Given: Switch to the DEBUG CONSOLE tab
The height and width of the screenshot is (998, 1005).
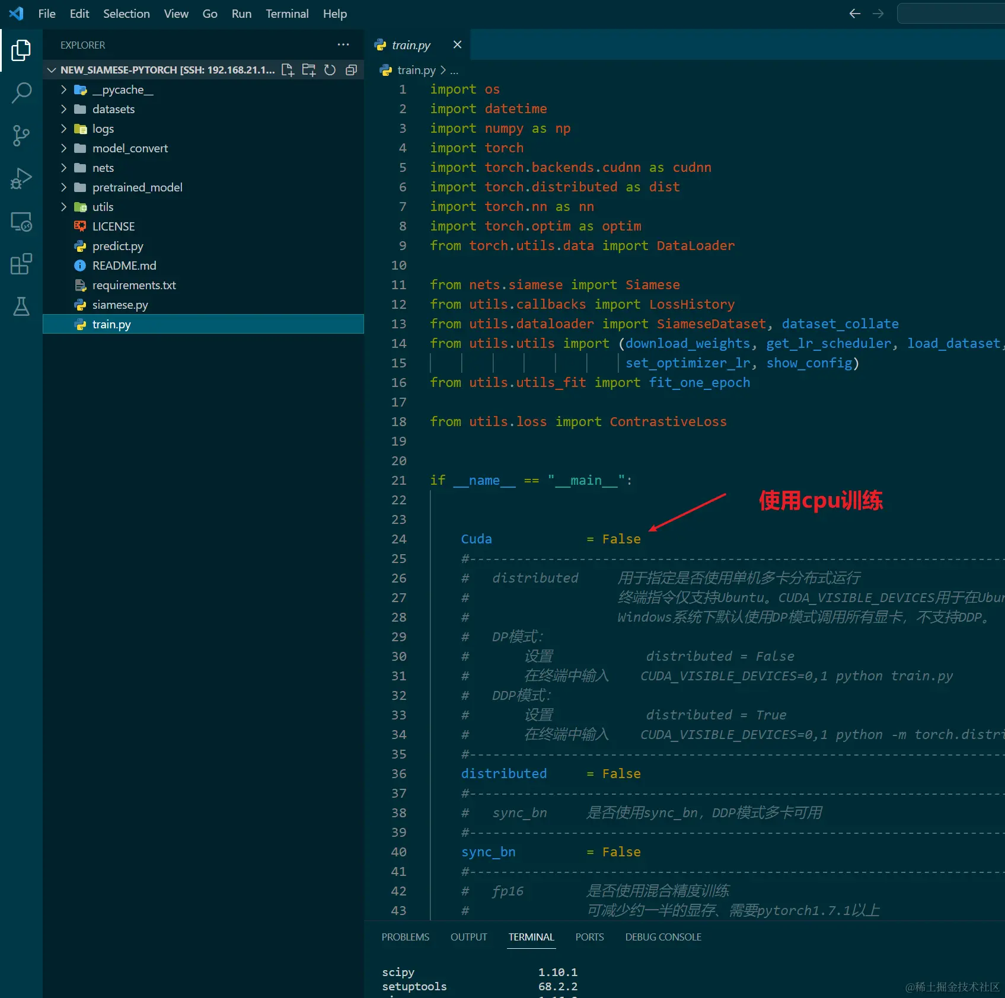Looking at the screenshot, I should pyautogui.click(x=663, y=937).
